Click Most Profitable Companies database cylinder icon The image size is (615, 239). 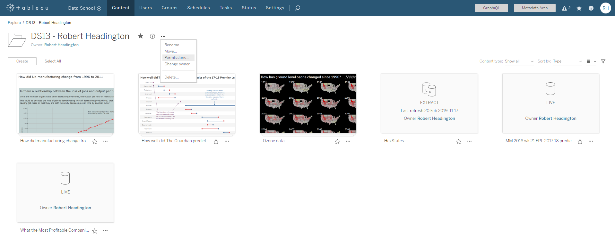(65, 178)
